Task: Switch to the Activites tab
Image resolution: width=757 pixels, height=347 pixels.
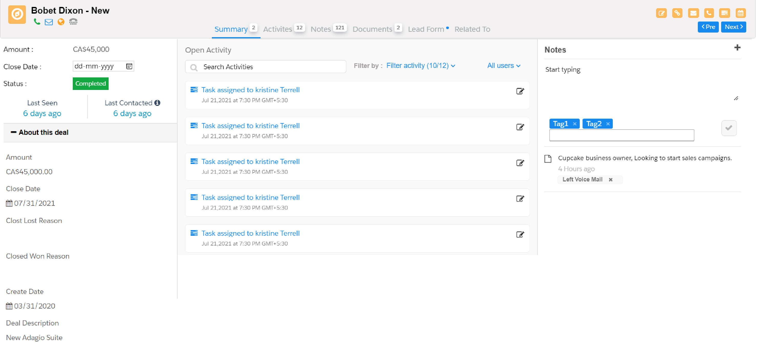Action: click(277, 29)
